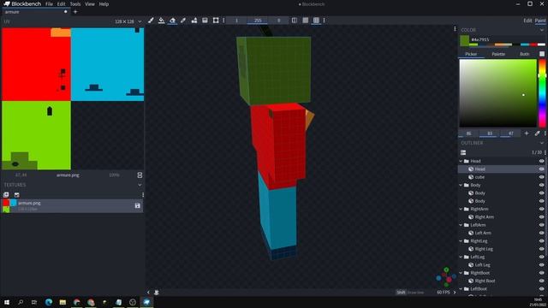Select the Color Picker tool in toolbar
The height and width of the screenshot is (308, 548).
[x=183, y=21]
